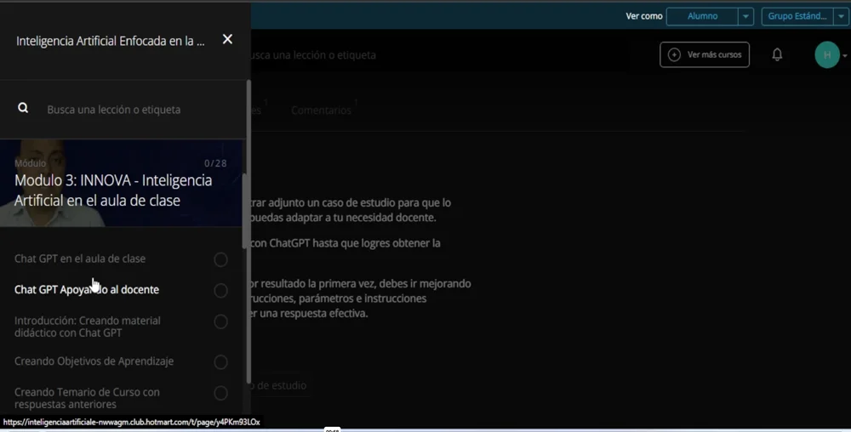This screenshot has width=851, height=432.
Task: Click the Ver más cursos button
Action: tap(705, 54)
